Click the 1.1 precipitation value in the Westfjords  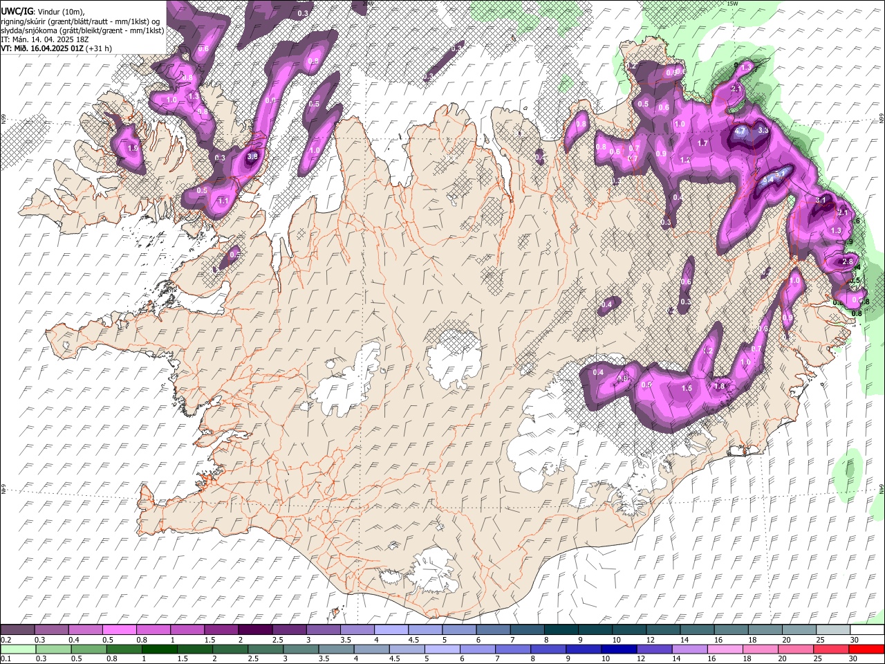point(223,200)
